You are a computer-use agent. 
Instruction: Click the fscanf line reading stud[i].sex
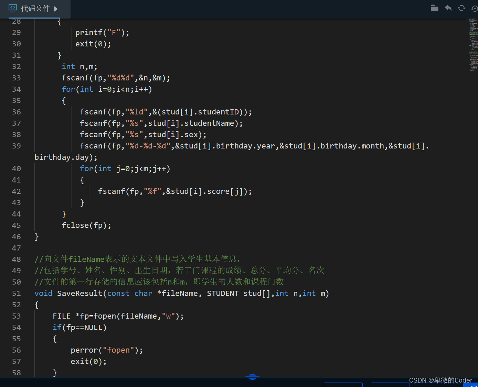point(143,135)
